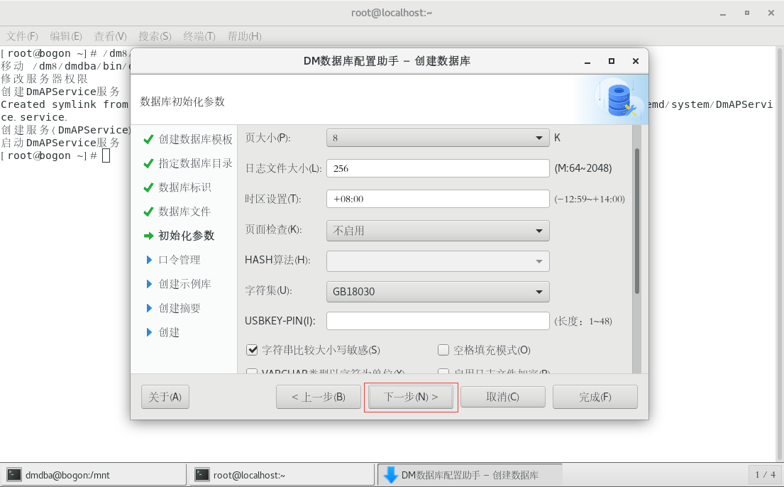Click blue arrow icon of DM数据库配置助手 taskbar entry
784x487 pixels.
click(x=390, y=474)
